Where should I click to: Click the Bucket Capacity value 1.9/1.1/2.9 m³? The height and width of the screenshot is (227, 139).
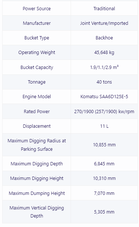pos(104,67)
